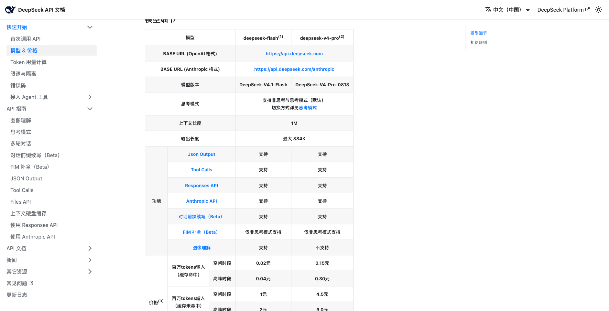This screenshot has width=609, height=311.
Task: Click the https://api.deepseek.com/anthropic link
Action: 294,69
